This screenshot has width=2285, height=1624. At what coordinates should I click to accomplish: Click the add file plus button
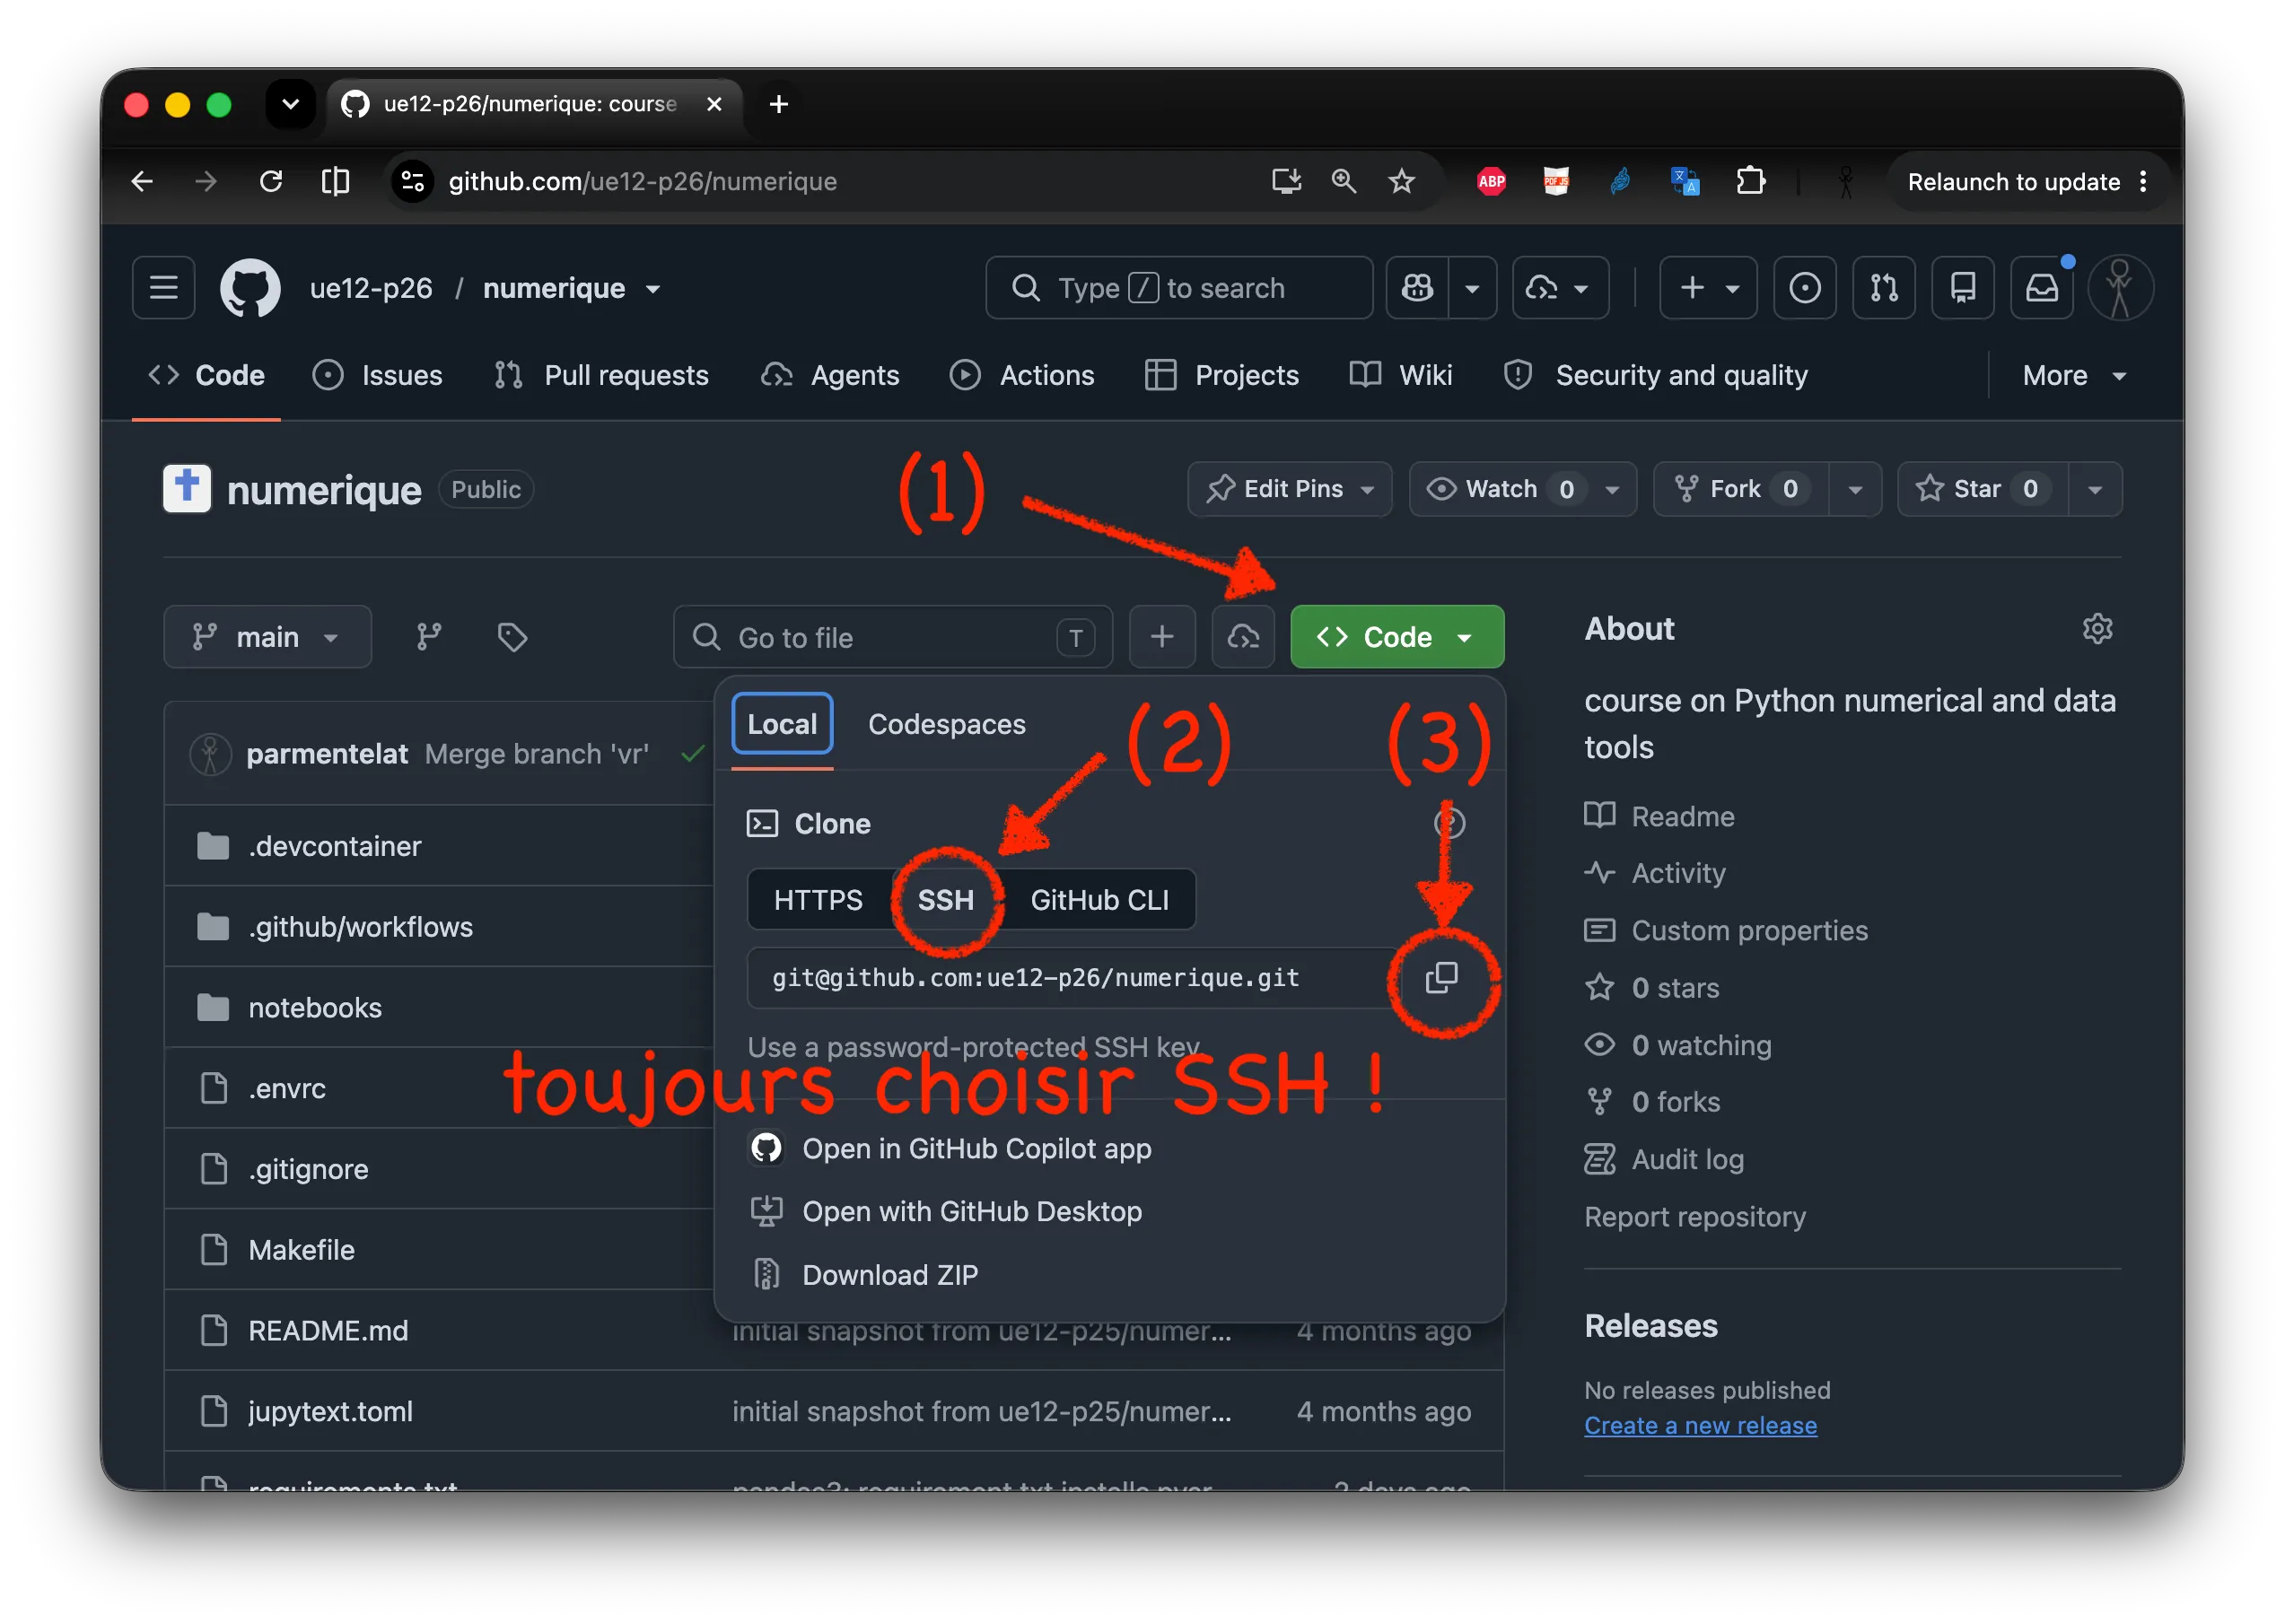[x=1161, y=636]
